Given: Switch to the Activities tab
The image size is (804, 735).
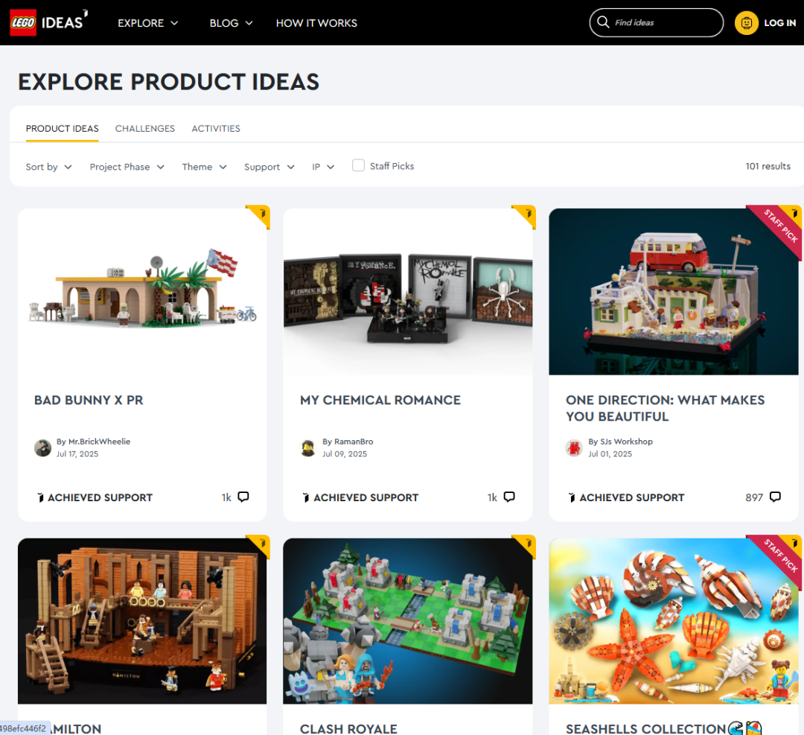Looking at the screenshot, I should point(216,128).
